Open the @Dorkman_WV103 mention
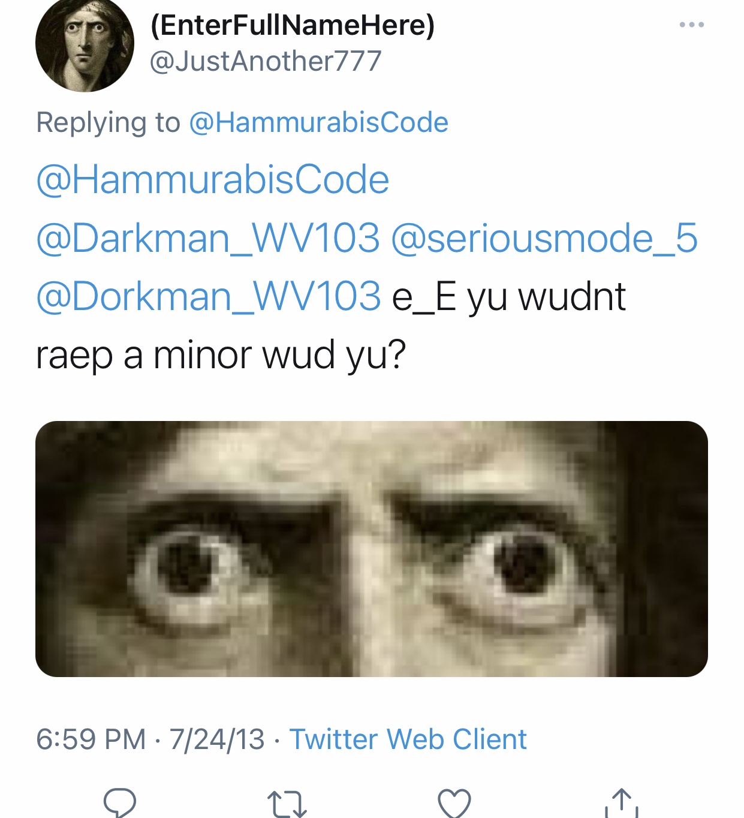The image size is (744, 818). tap(209, 296)
